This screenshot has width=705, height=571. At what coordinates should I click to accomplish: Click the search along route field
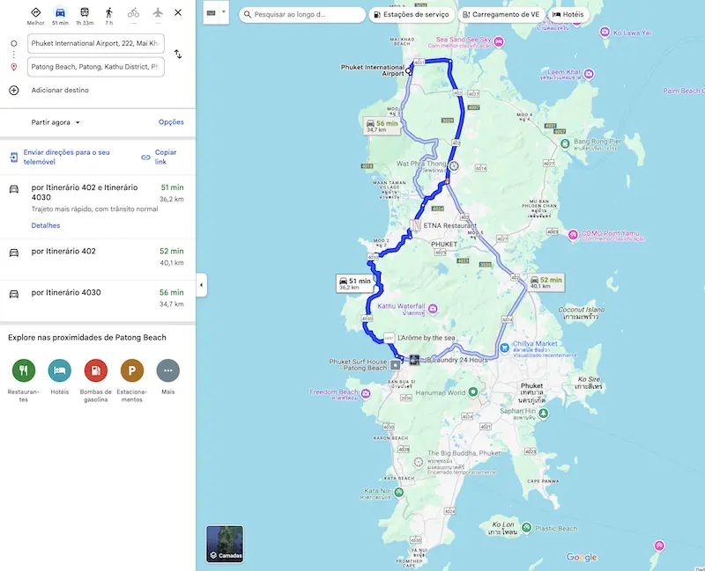coord(302,14)
